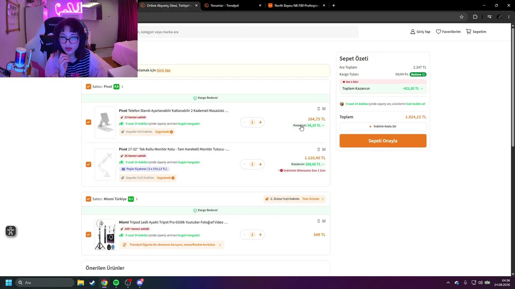Viewport: 515px width, 289px height.
Task: Open Discord from the taskbar
Action: tap(140, 283)
